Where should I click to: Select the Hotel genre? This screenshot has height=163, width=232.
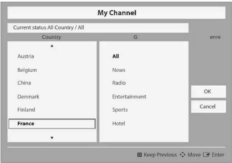119,124
